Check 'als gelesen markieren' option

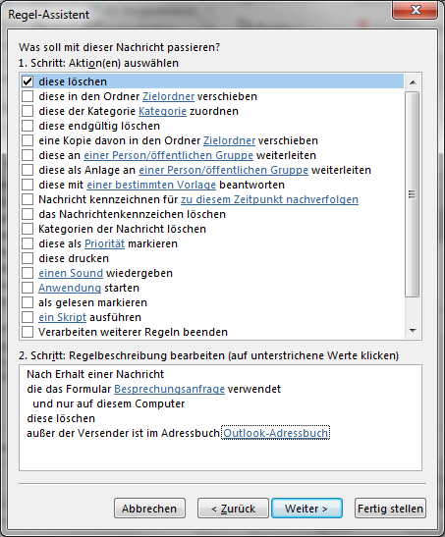pyautogui.click(x=28, y=302)
